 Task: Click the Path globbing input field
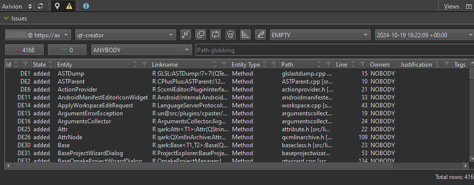point(335,50)
